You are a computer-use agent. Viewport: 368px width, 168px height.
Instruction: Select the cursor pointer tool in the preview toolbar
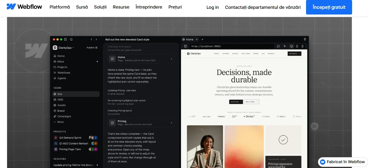(x=285, y=46)
